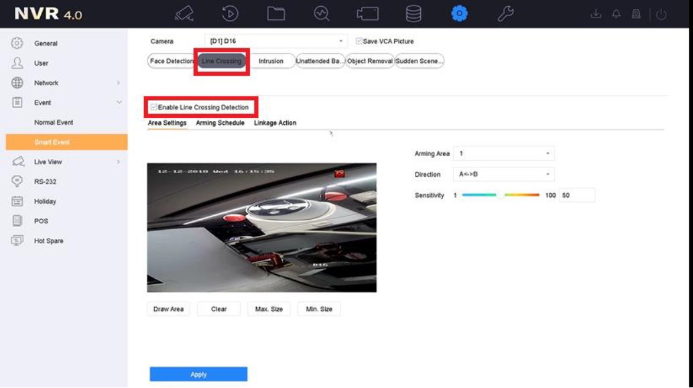The width and height of the screenshot is (693, 388).
Task: Toggle Enable Line Crossing Detection checkbox
Action: point(154,107)
